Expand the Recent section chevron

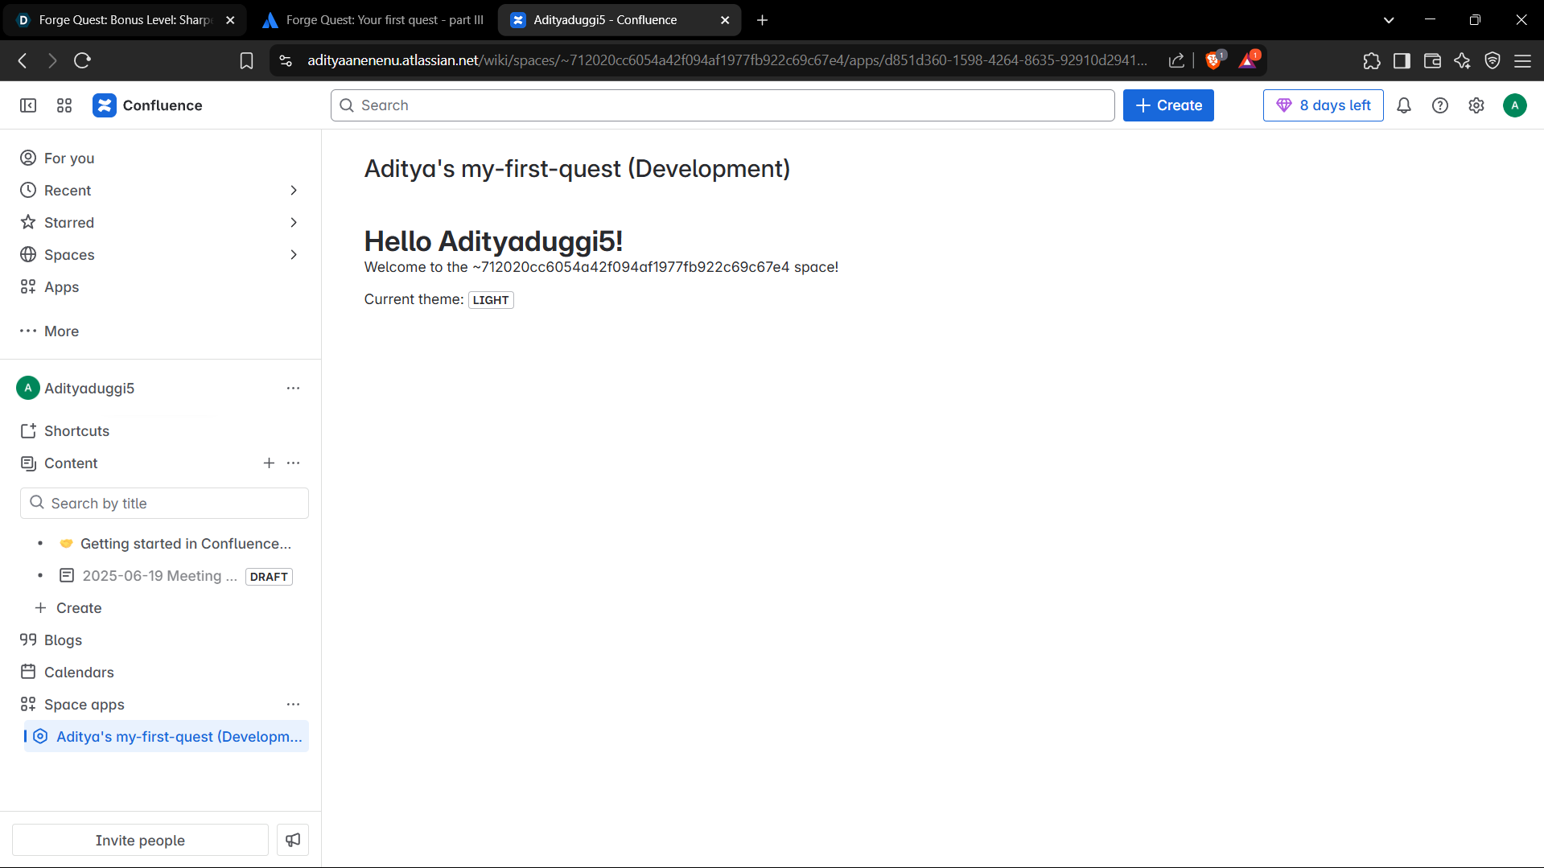click(294, 190)
